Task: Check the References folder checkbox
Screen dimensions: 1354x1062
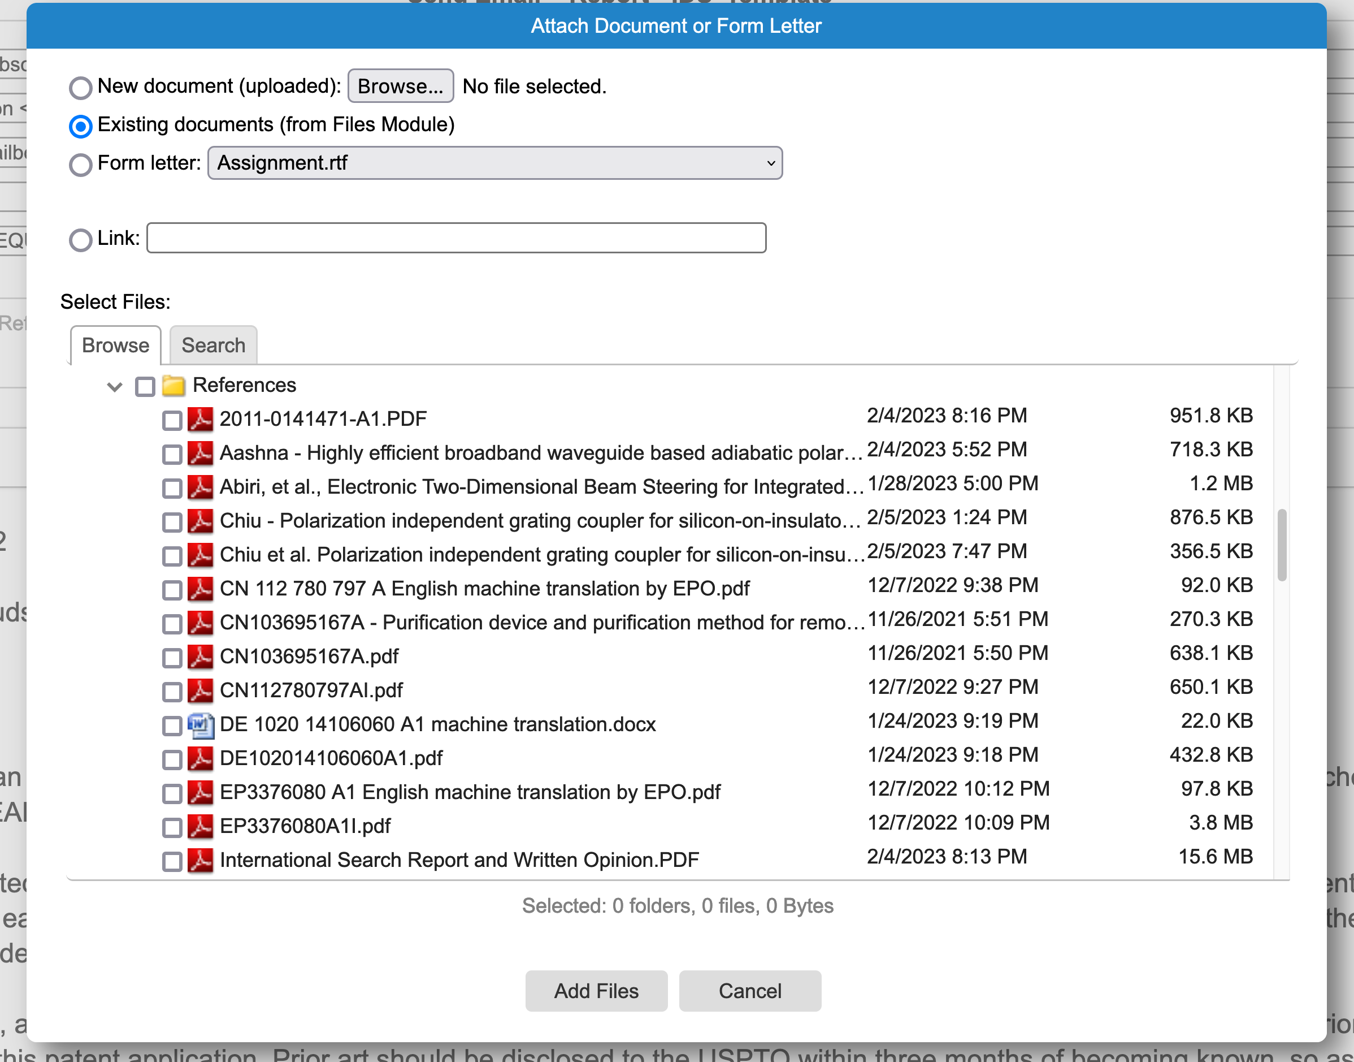Action: click(x=144, y=386)
